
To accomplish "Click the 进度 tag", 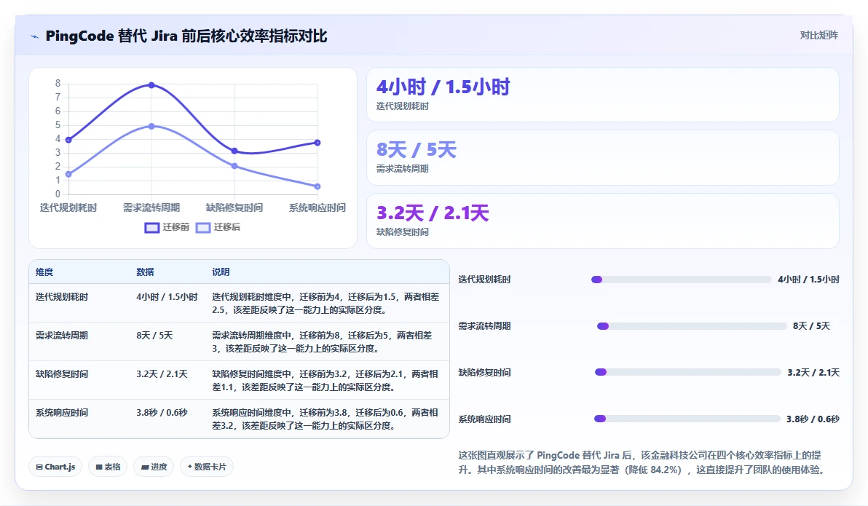I will pos(154,467).
